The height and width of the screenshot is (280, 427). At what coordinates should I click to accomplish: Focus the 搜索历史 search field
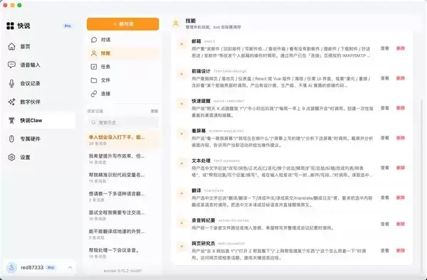tap(123, 123)
